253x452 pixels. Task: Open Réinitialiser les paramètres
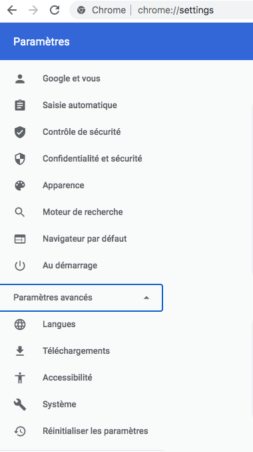point(95,431)
